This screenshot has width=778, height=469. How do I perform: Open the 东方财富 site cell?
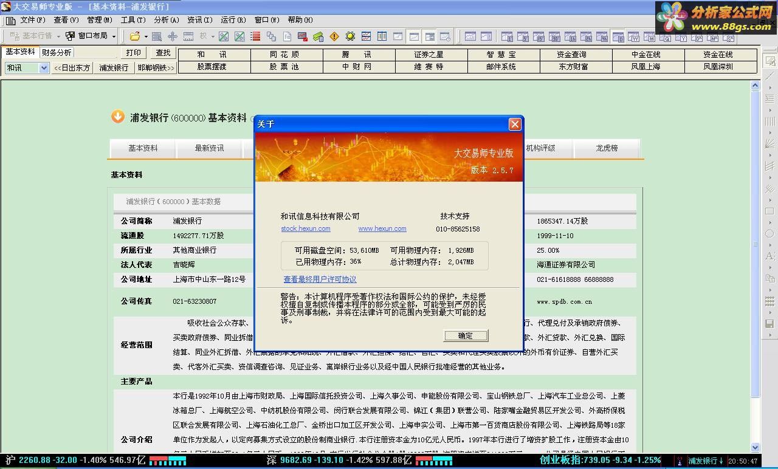(x=574, y=67)
